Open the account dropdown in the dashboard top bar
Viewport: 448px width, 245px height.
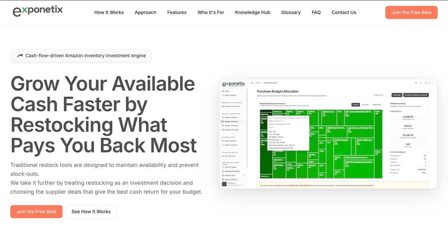(429, 83)
